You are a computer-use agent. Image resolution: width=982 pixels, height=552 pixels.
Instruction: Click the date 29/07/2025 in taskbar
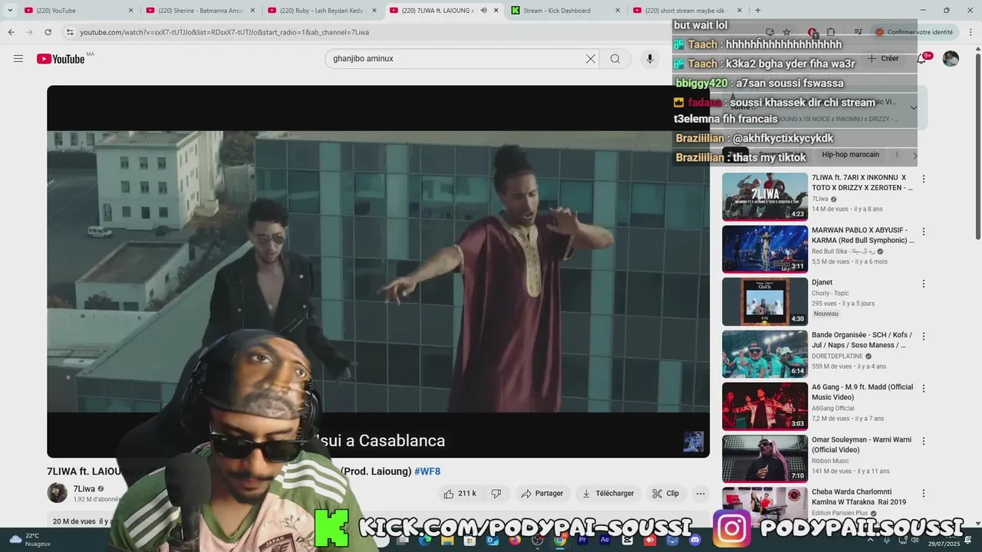coord(944,544)
